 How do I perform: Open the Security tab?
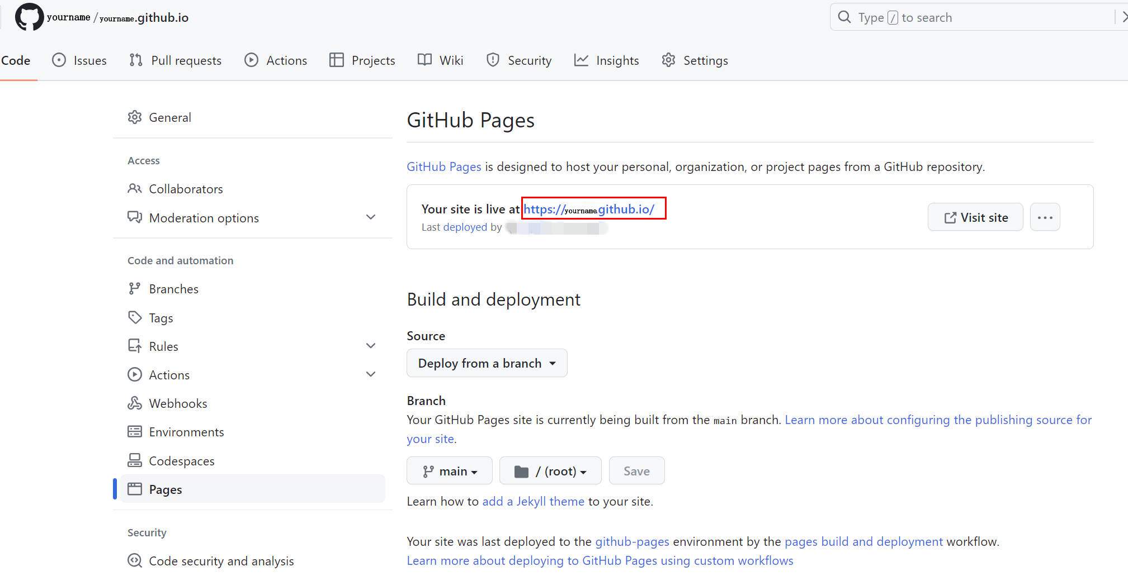coord(519,60)
